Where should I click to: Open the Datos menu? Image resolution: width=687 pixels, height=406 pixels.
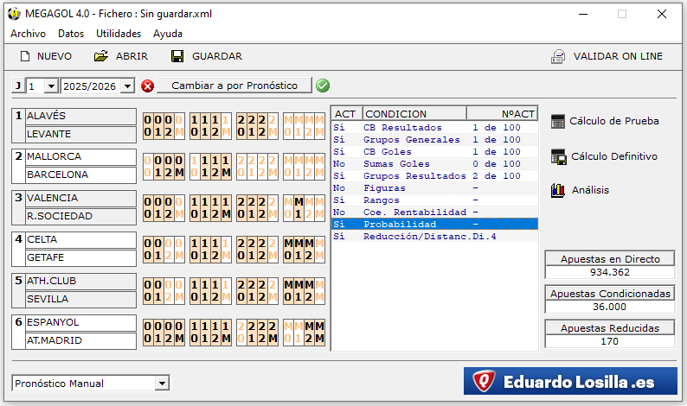pyautogui.click(x=71, y=34)
